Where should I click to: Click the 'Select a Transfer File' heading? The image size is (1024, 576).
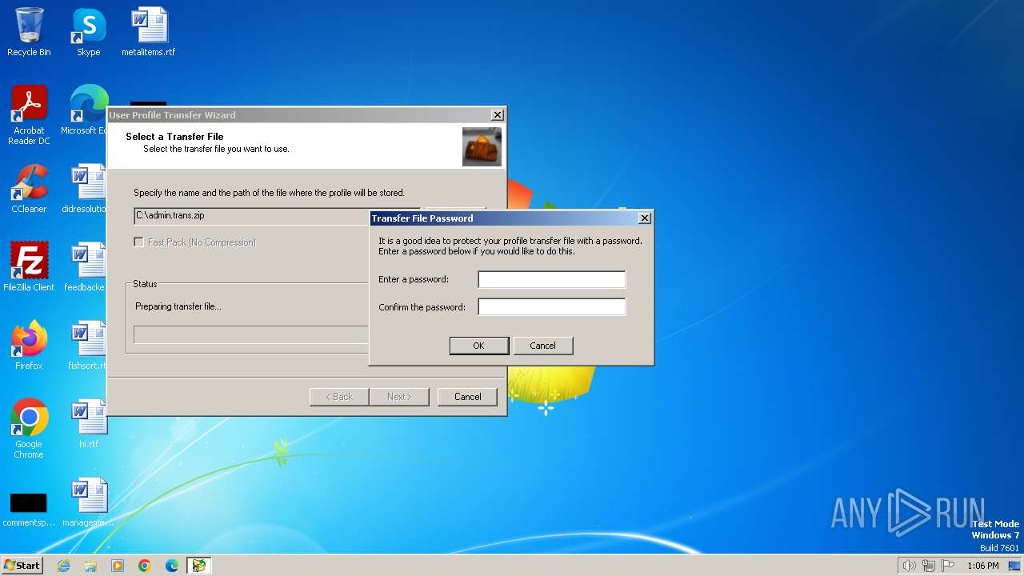pos(174,137)
